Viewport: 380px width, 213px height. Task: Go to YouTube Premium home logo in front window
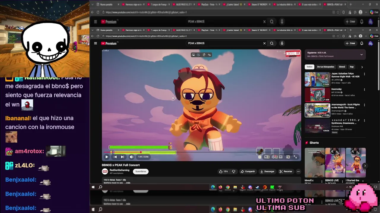[x=109, y=43]
